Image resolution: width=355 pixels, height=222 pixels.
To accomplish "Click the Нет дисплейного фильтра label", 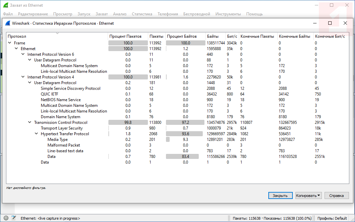I will click(26, 188).
